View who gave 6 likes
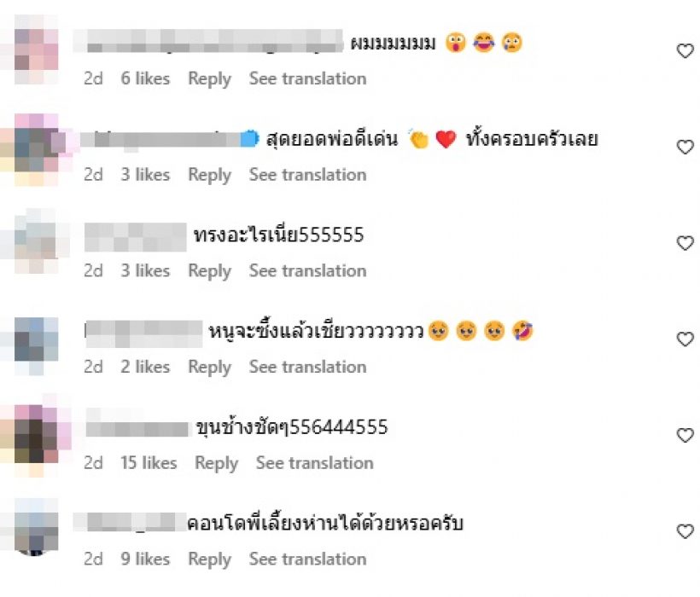This screenshot has height=597, width=700. click(x=145, y=78)
